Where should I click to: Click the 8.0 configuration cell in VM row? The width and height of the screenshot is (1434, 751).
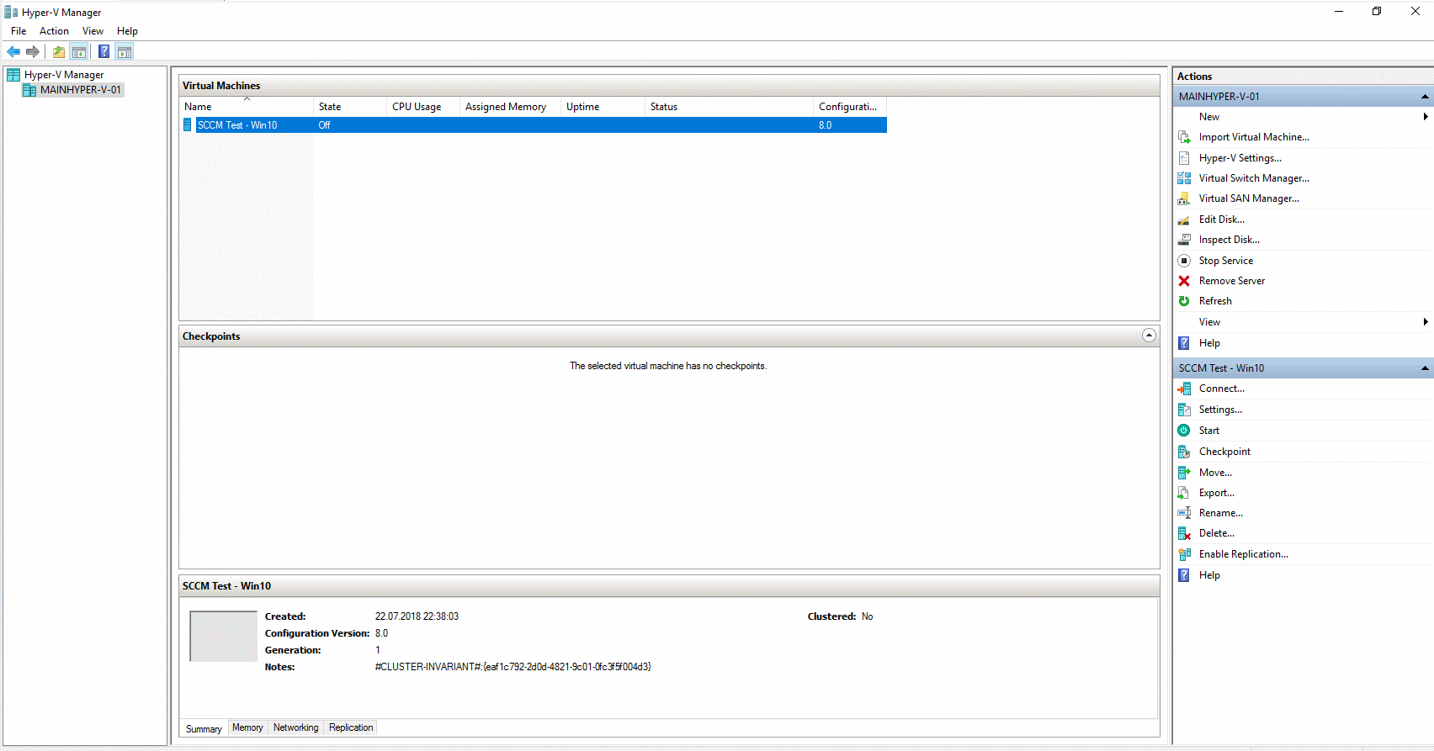[825, 125]
